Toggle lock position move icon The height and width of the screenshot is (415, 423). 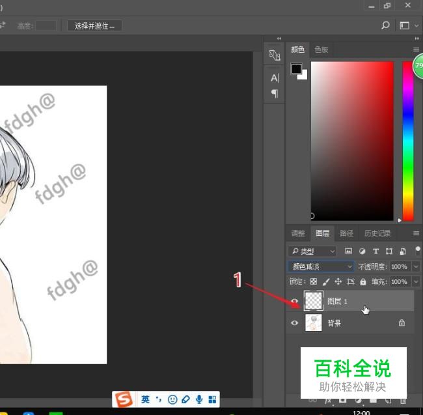[x=338, y=281]
